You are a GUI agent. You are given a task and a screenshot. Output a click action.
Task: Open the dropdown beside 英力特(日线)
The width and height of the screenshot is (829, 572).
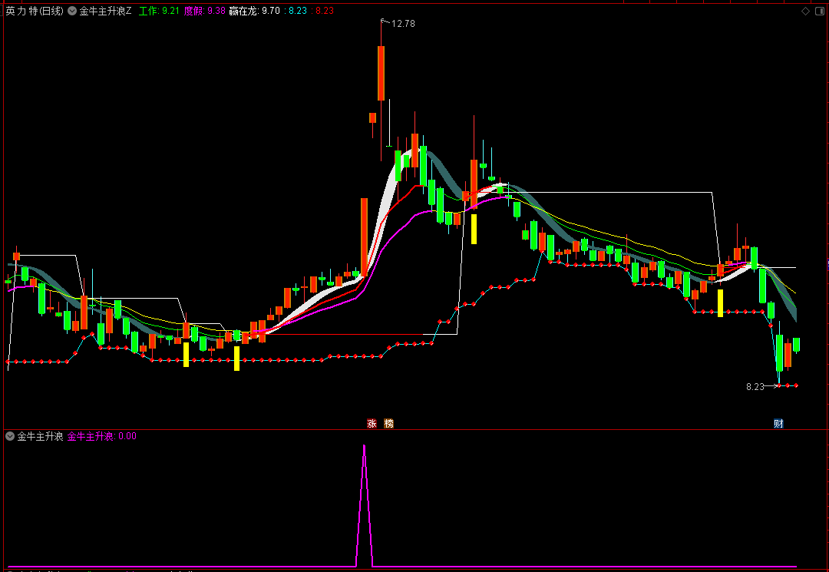(x=72, y=11)
